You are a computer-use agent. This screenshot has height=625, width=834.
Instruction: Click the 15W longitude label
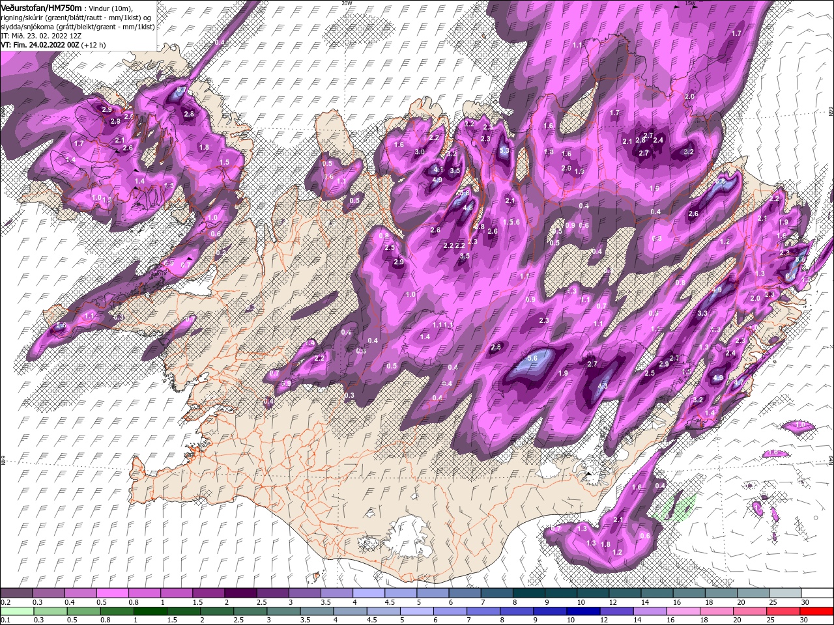click(x=691, y=3)
